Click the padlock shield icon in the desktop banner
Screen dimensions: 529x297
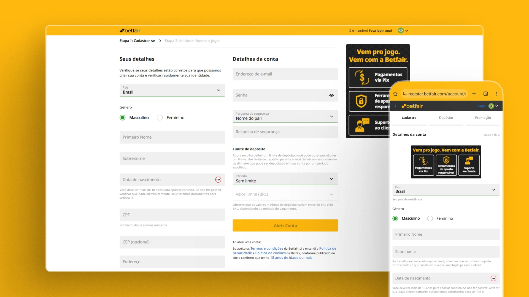(x=361, y=101)
